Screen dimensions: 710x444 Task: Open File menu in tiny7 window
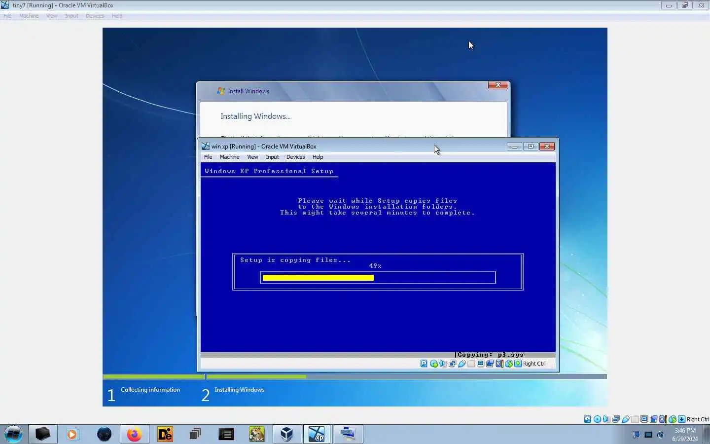[7, 16]
